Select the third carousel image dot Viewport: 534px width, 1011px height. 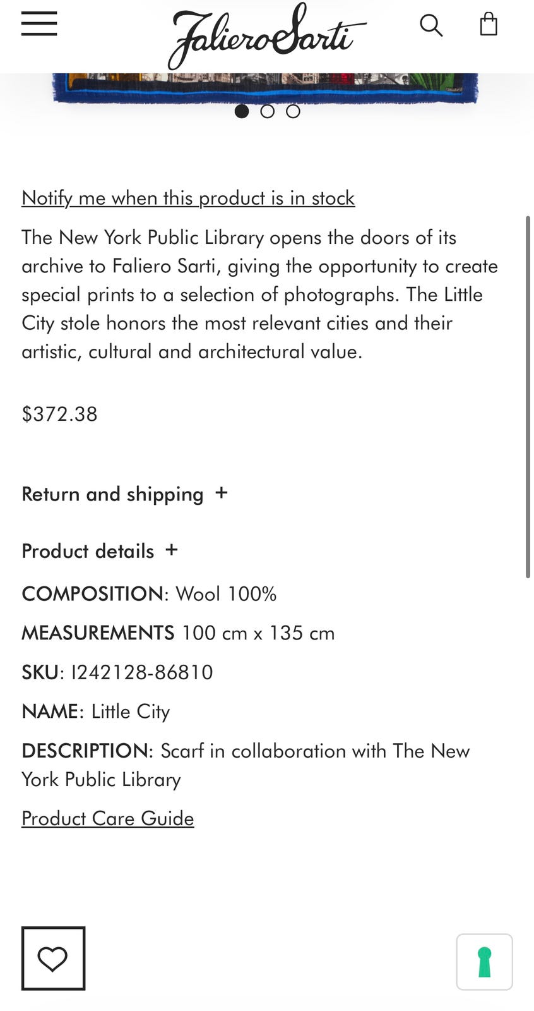point(293,111)
